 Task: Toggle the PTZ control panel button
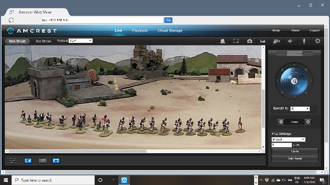pyautogui.click(x=56, y=160)
